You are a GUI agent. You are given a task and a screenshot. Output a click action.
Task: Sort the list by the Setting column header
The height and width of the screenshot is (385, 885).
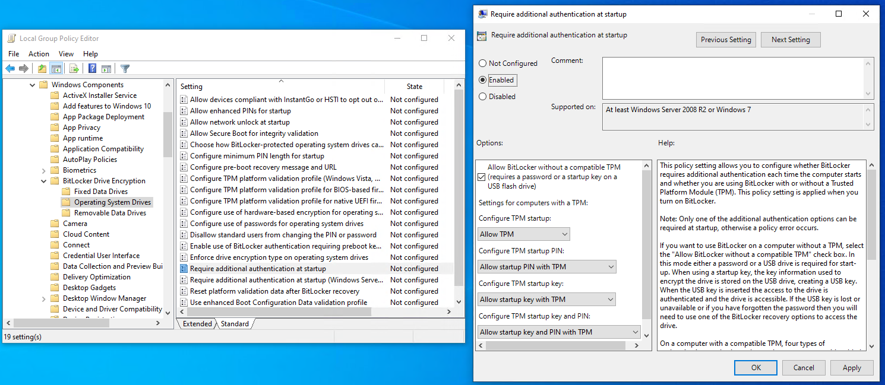pos(280,87)
